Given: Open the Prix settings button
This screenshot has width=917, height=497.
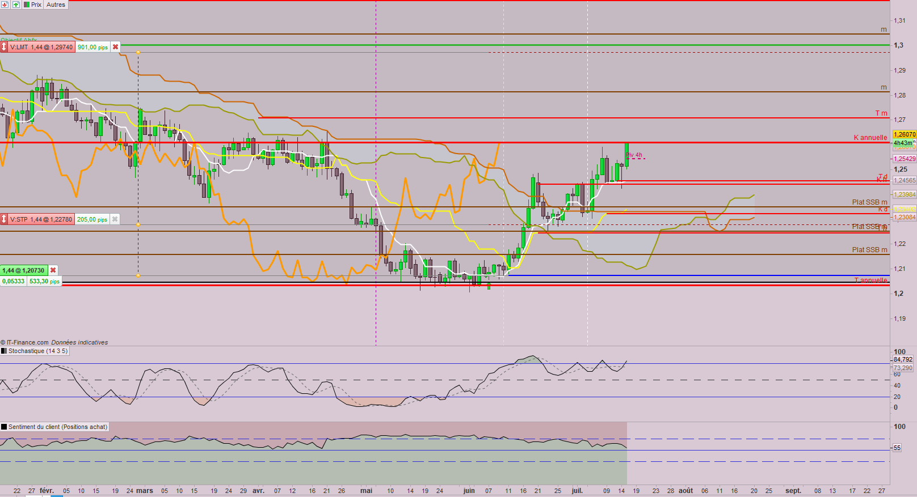Looking at the screenshot, I should [32, 4].
